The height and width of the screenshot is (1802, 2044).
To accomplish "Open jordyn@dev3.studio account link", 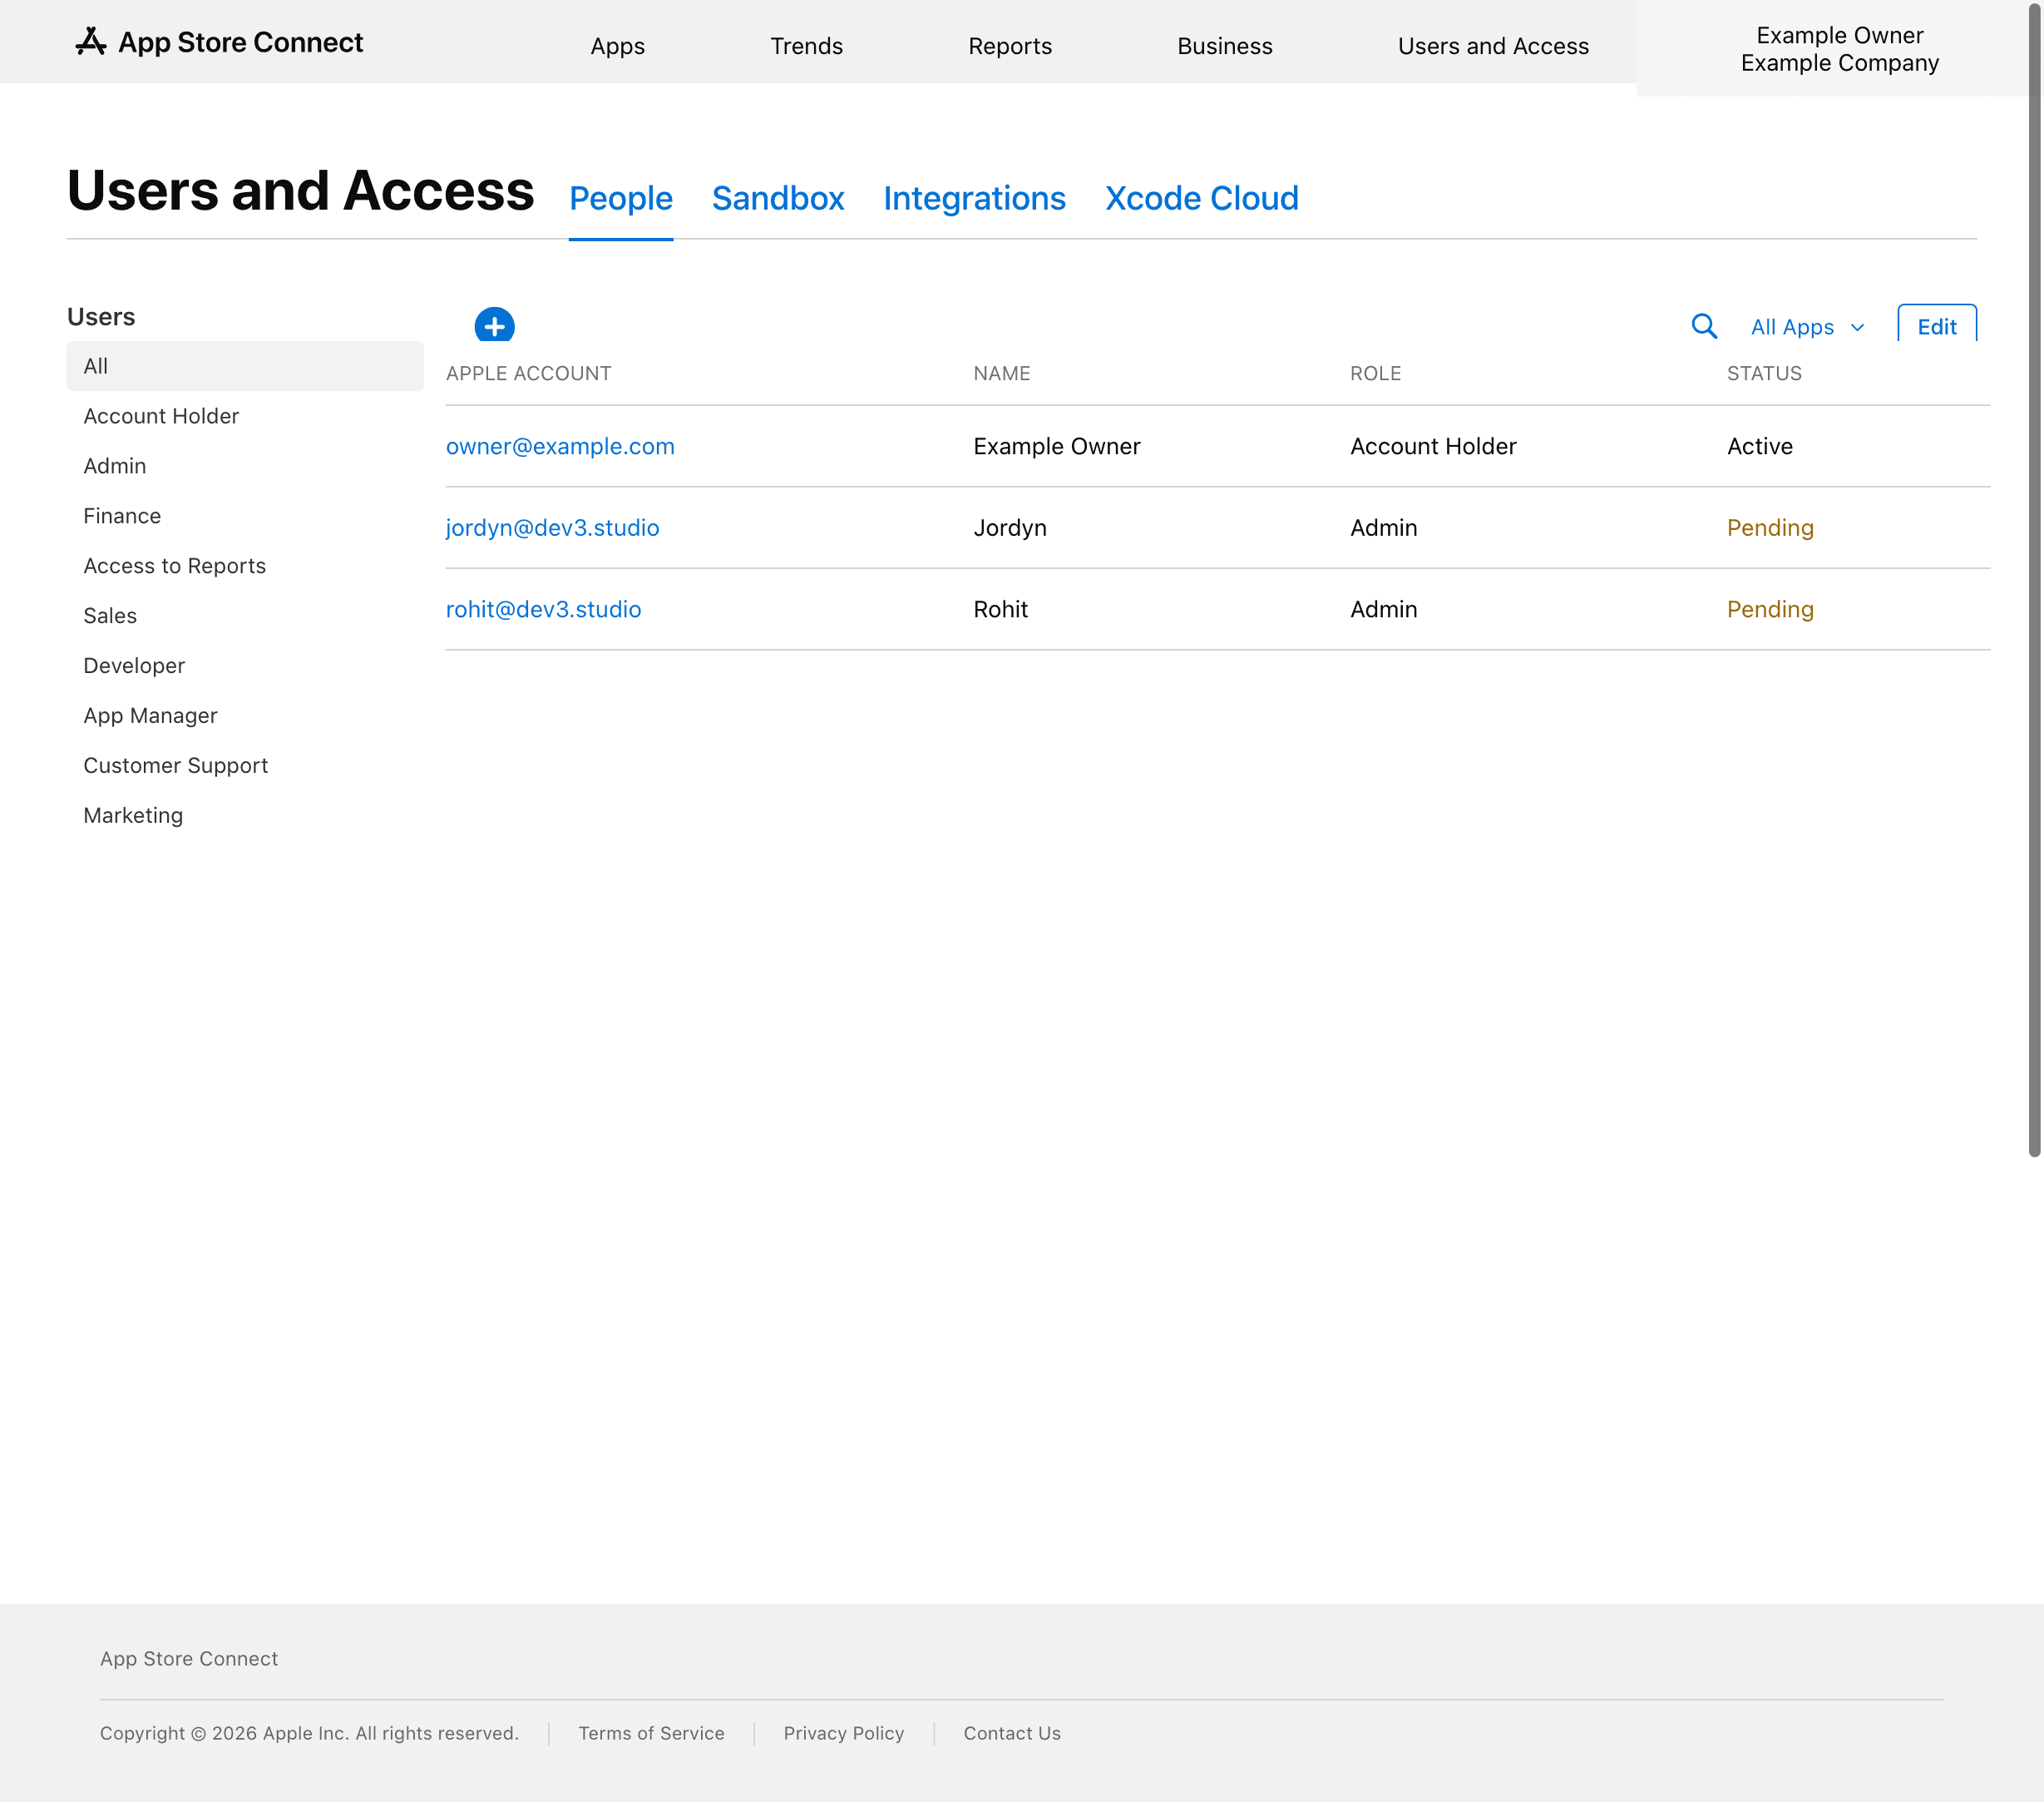I will pos(552,528).
